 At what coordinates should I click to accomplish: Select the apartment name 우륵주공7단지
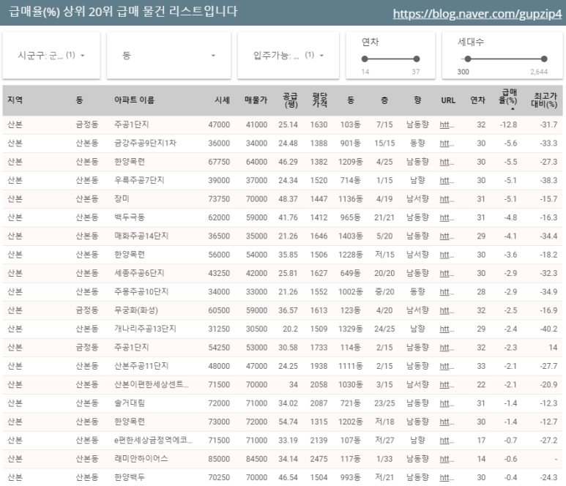pyautogui.click(x=139, y=180)
